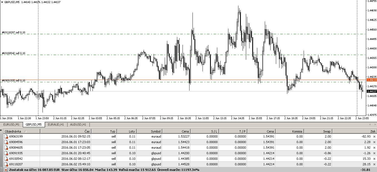Click open price 1.54423
This screenshot has width=377, height=172.
click(x=184, y=142)
